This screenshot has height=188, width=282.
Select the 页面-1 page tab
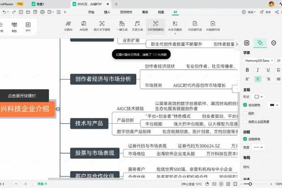42,184
